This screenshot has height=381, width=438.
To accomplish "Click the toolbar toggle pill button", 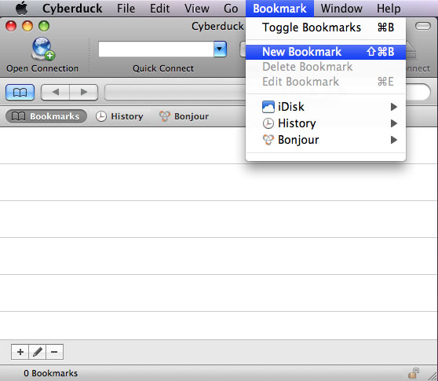I will click(423, 26).
